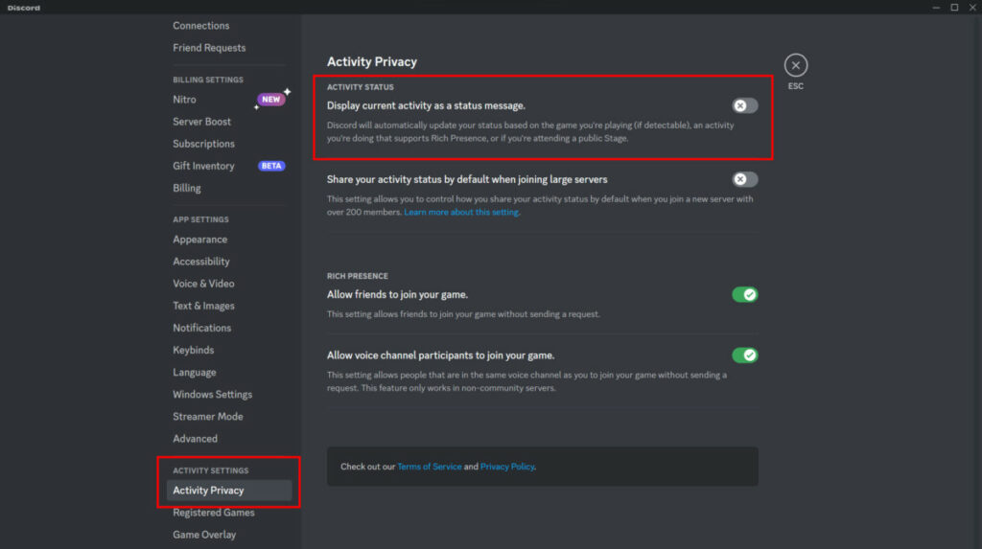This screenshot has height=549, width=982.
Task: Click the NEW badge beside Nitro
Action: coord(271,100)
